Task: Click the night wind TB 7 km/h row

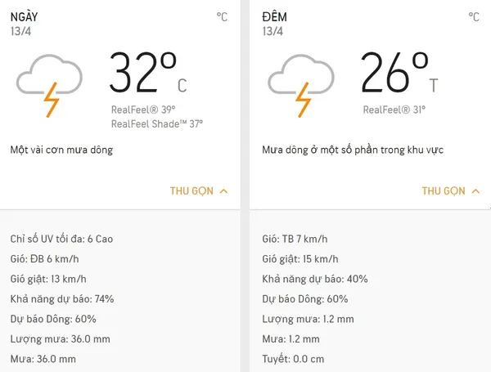Action: click(x=295, y=239)
